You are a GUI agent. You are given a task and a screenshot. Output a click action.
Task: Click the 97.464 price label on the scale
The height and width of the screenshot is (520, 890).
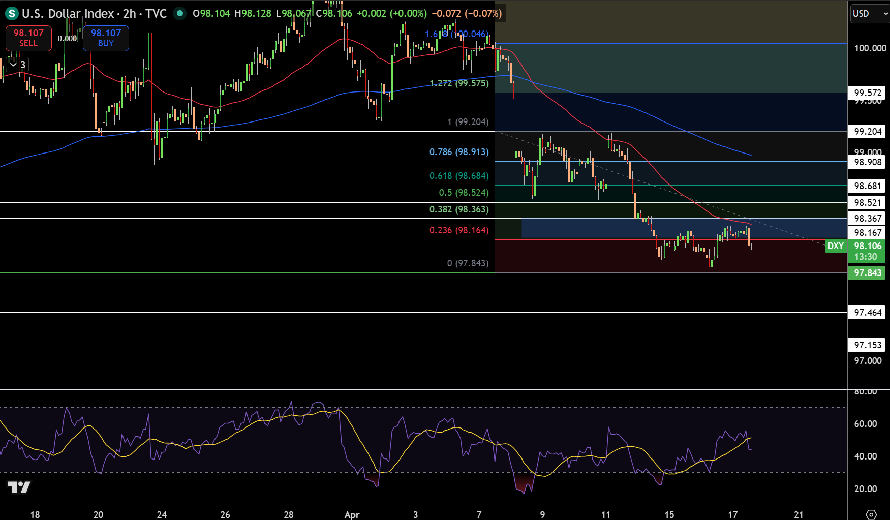(867, 313)
